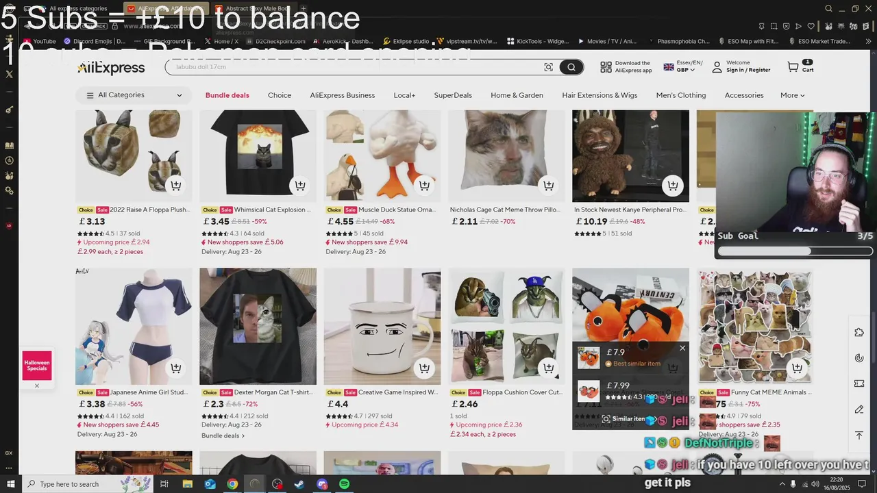The image size is (877, 493).
Task: Open Steam from the taskbar
Action: (x=299, y=484)
